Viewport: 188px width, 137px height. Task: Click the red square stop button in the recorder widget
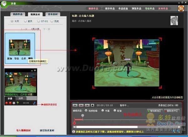tap(10, 103)
